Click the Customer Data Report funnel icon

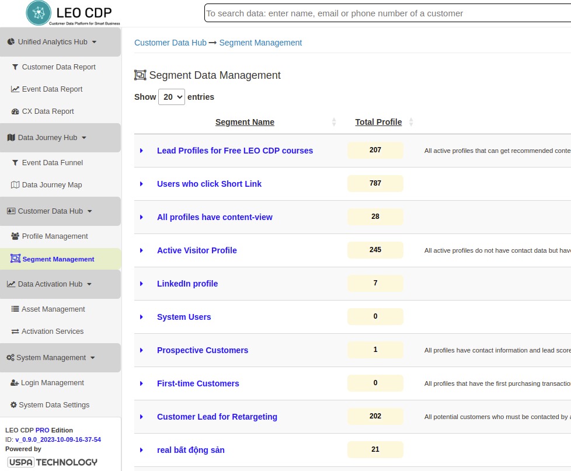(15, 67)
